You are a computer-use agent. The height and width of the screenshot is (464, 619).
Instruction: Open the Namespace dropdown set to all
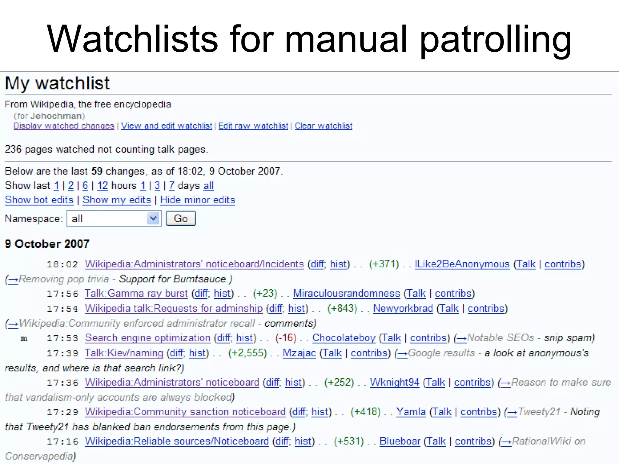click(x=114, y=218)
